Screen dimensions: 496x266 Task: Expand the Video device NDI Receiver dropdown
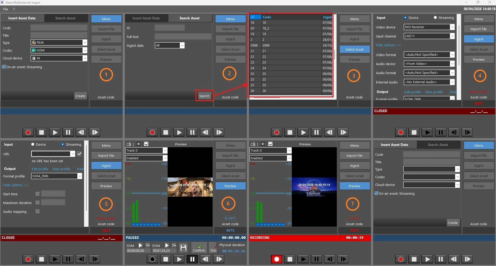pyautogui.click(x=452, y=27)
